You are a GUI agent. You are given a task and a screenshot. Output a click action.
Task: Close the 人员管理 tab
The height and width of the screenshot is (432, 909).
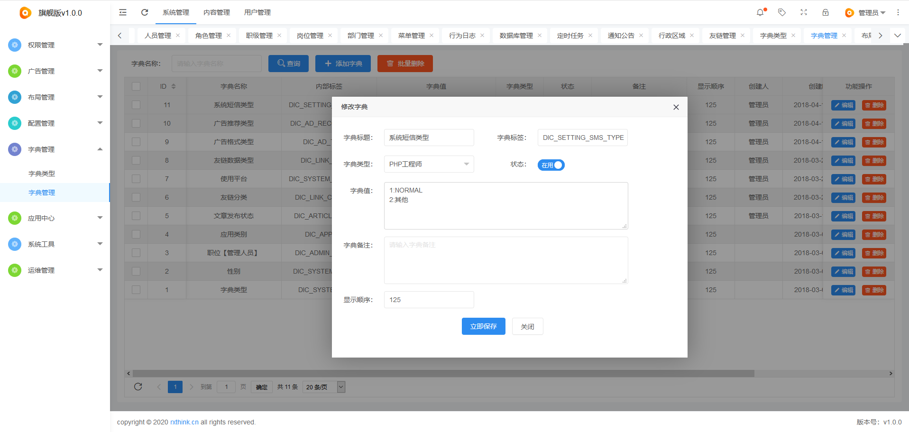coord(178,36)
